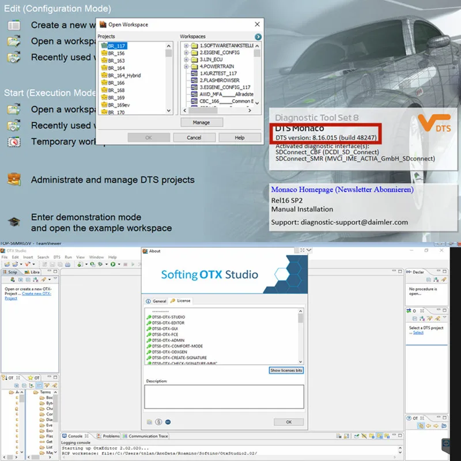Screen dimensions: 461x461
Task: Click Cancel in Open Workspace dialog
Action: pyautogui.click(x=194, y=137)
